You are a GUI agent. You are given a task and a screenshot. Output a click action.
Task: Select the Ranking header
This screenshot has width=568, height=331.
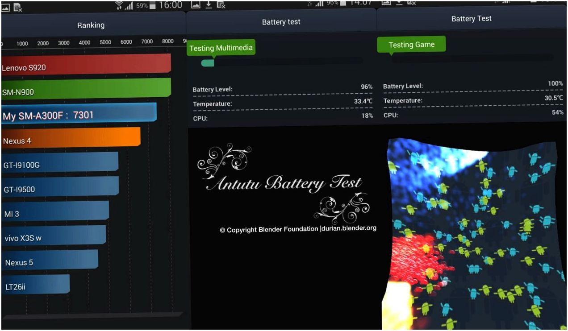(x=91, y=25)
